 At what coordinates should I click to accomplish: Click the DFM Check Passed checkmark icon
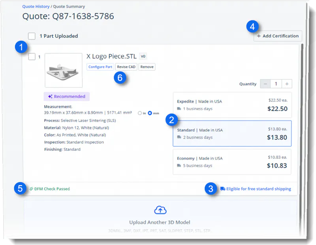[31, 189]
